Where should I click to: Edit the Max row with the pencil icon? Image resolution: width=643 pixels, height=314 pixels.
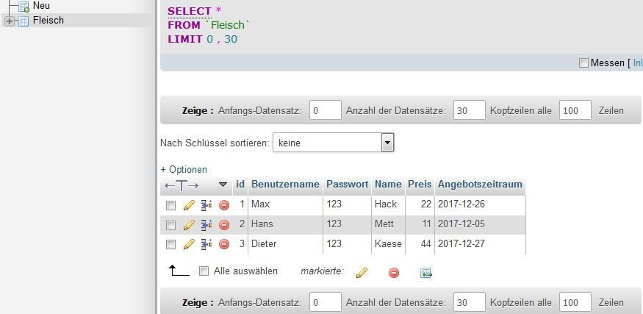189,205
